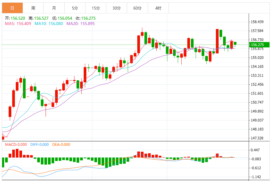This screenshot has height=181, width=271.
Task: Click the 开 opening price value
Action: click(x=18, y=18)
